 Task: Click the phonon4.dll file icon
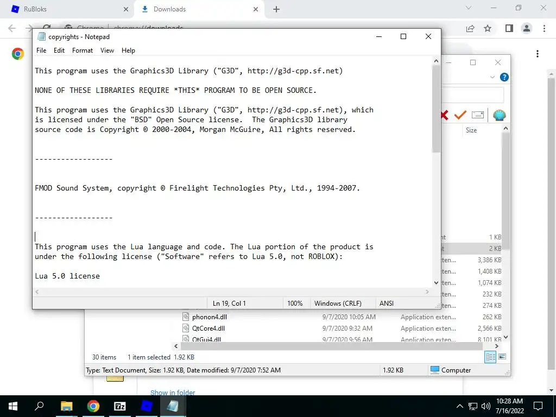tap(186, 317)
